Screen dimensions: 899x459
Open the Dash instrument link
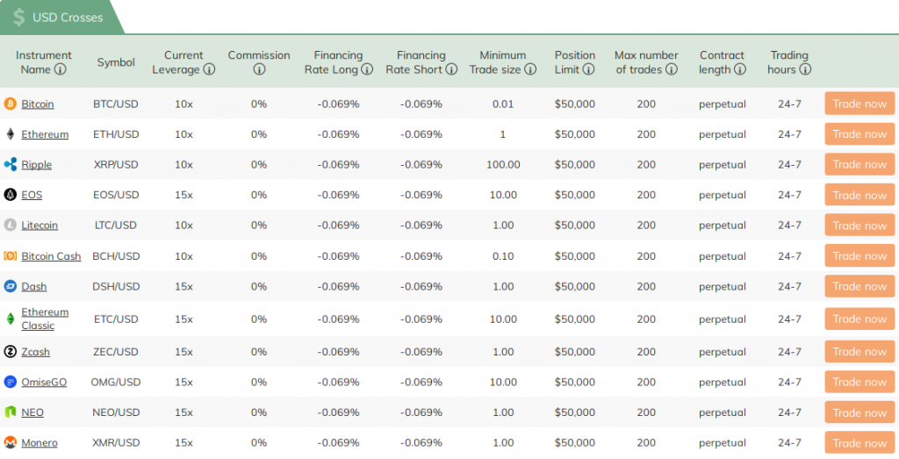34,287
